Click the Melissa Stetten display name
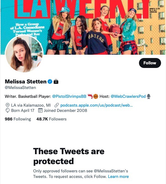 tap(26, 82)
